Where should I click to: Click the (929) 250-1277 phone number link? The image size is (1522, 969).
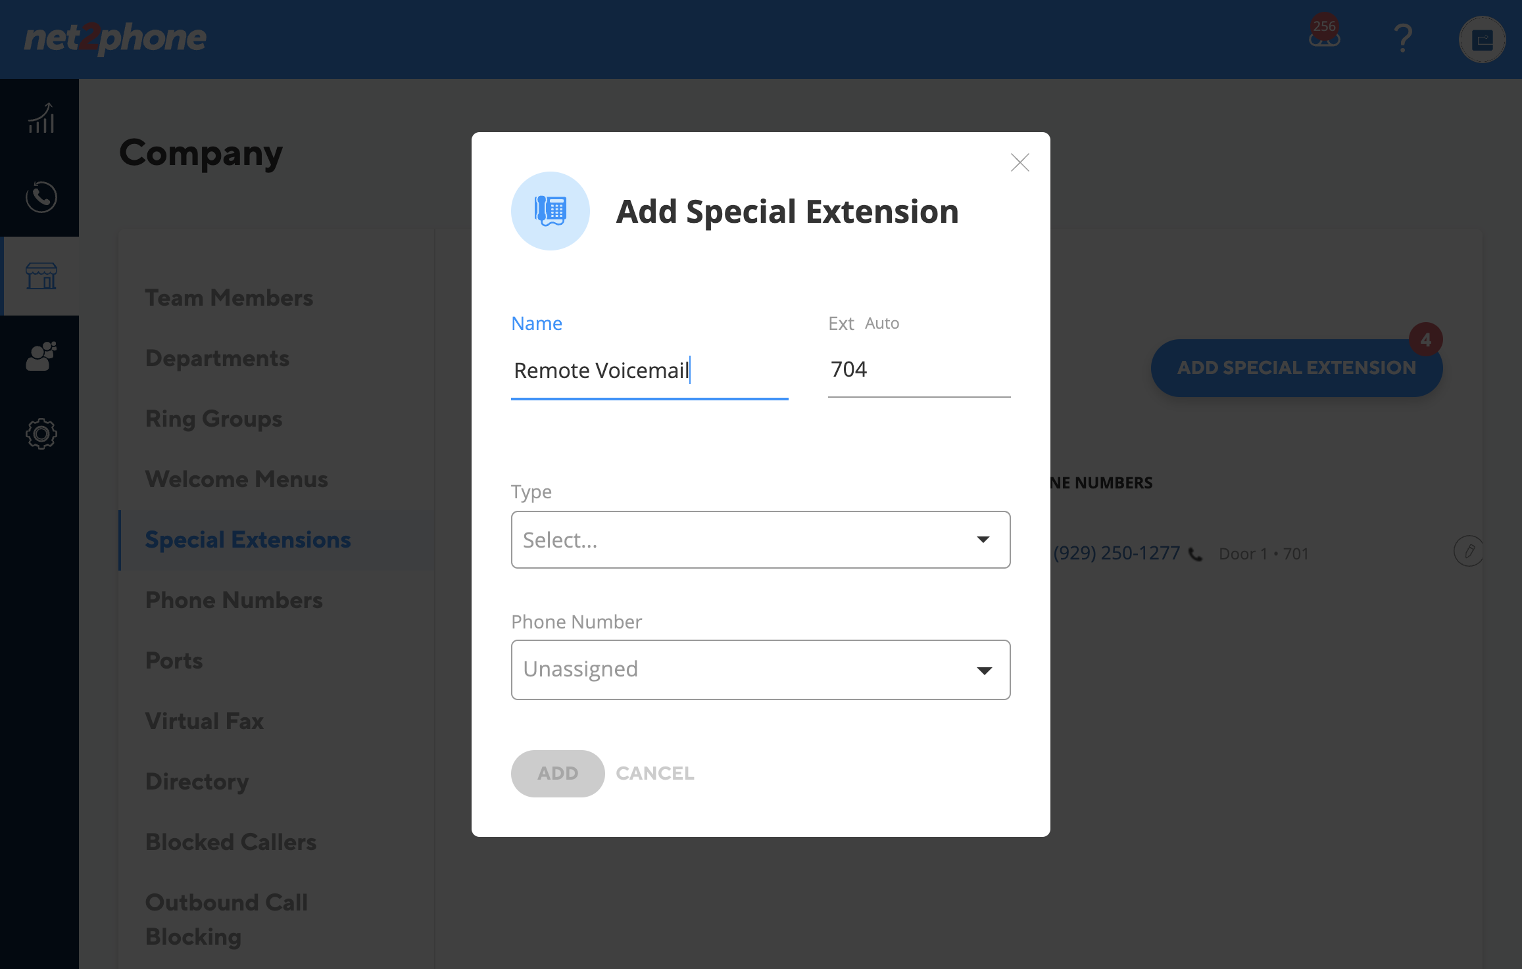coord(1117,553)
